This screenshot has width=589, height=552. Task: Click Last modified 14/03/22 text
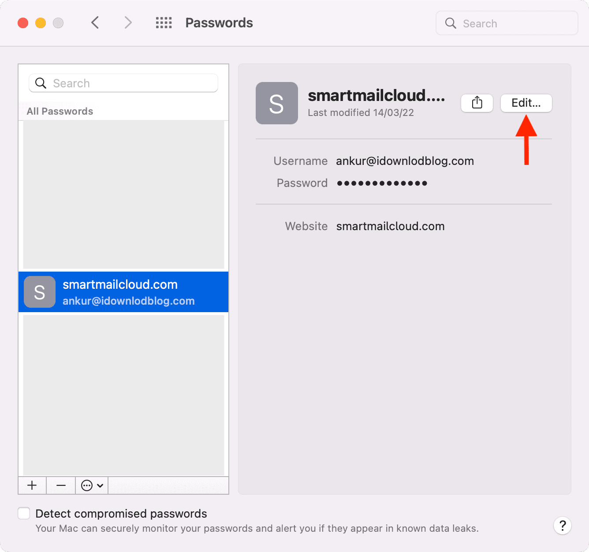pos(361,112)
